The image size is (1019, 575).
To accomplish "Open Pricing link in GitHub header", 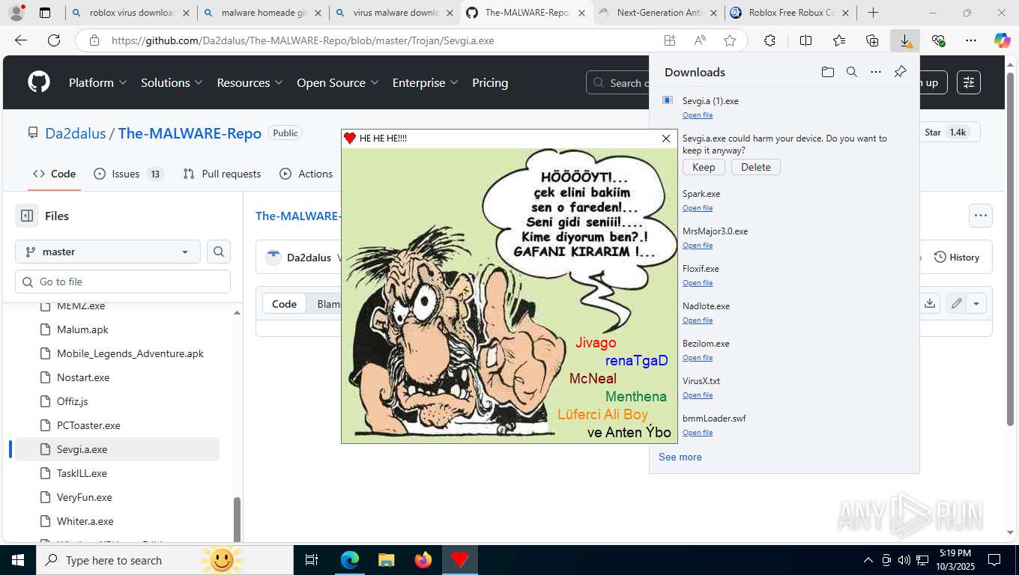I will click(490, 82).
